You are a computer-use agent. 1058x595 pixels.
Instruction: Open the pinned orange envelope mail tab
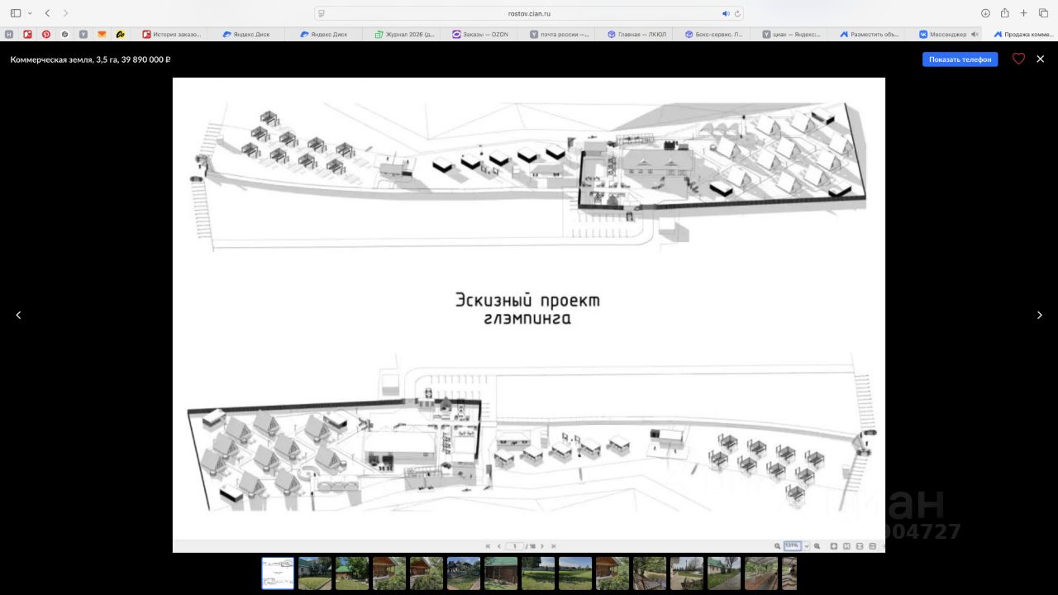click(x=102, y=35)
